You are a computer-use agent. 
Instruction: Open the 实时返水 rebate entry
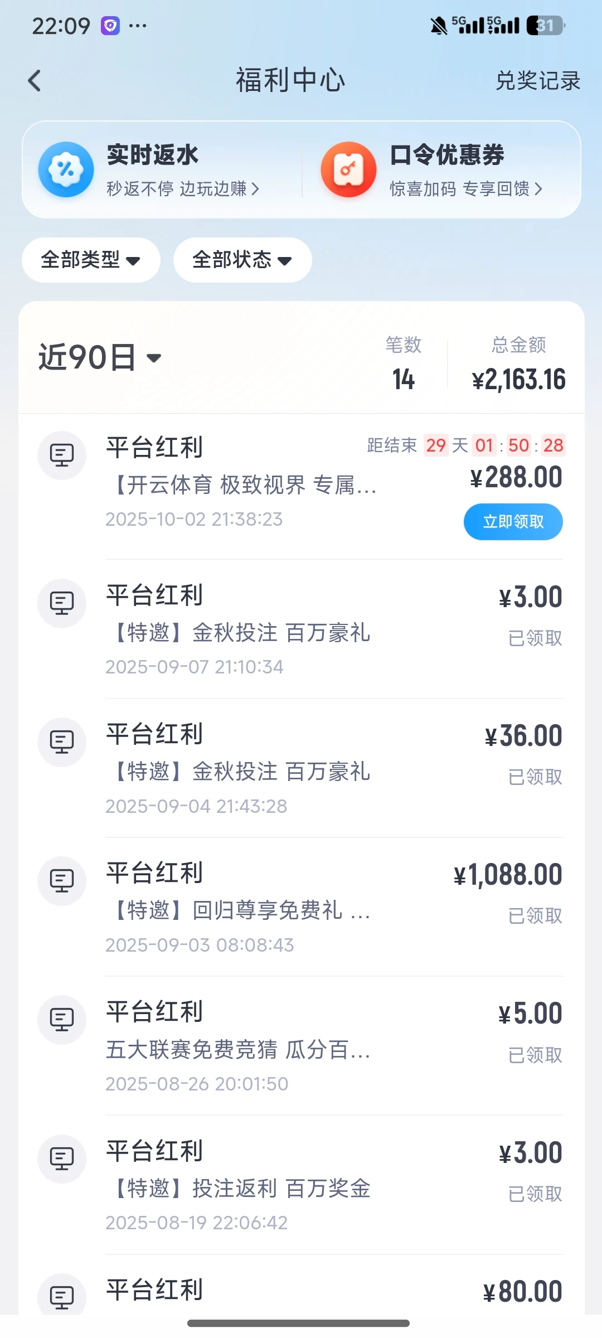[x=153, y=155]
